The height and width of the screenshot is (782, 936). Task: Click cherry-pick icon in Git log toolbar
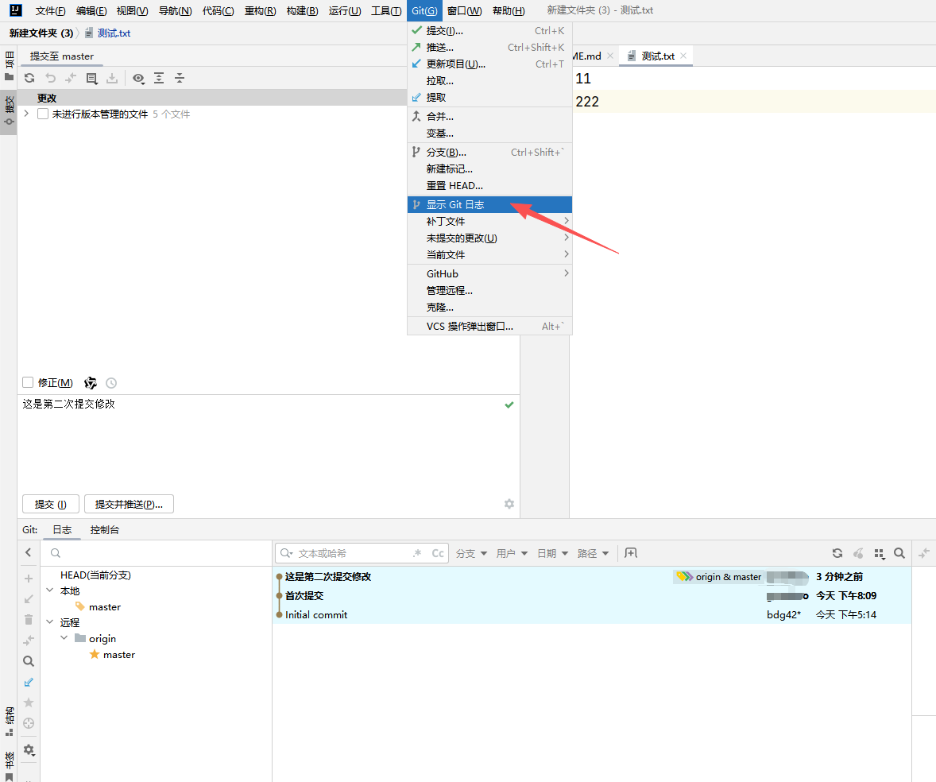point(858,553)
